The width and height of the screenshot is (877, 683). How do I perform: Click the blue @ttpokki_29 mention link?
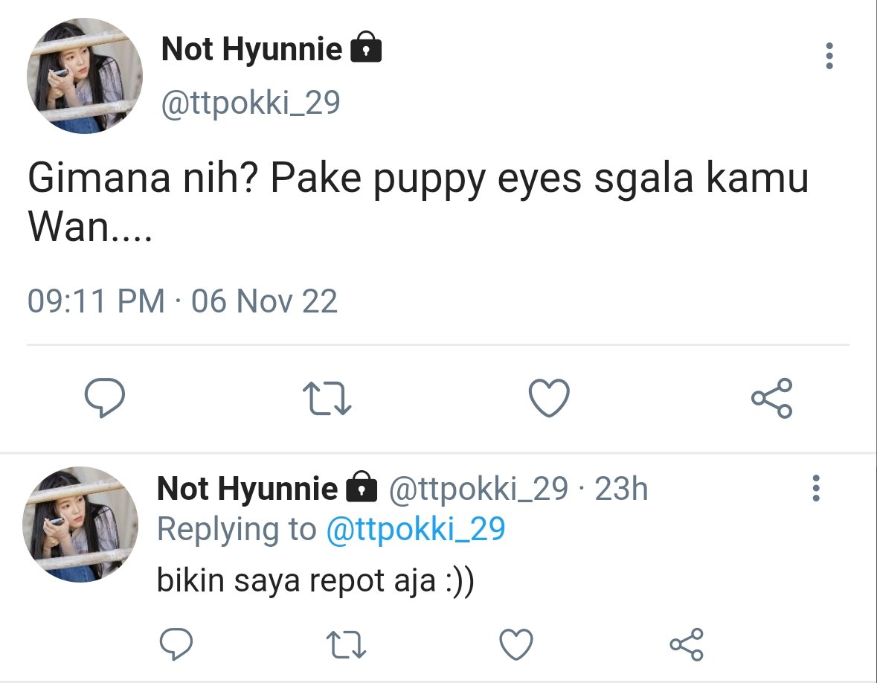415,529
